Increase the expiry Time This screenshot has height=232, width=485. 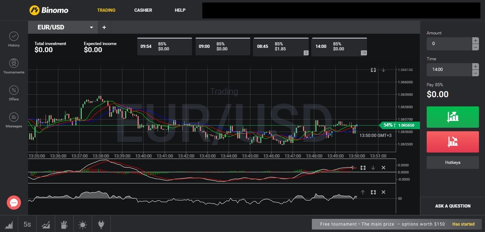click(475, 66)
